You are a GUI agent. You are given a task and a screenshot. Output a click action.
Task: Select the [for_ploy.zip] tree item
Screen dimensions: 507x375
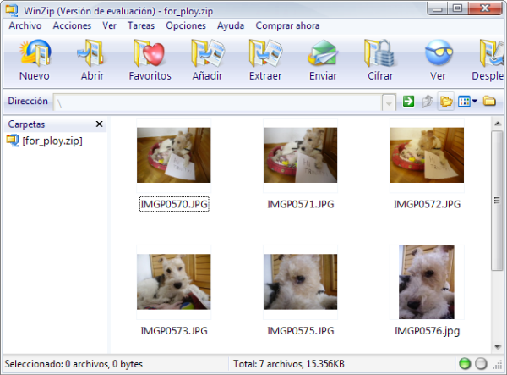point(52,141)
